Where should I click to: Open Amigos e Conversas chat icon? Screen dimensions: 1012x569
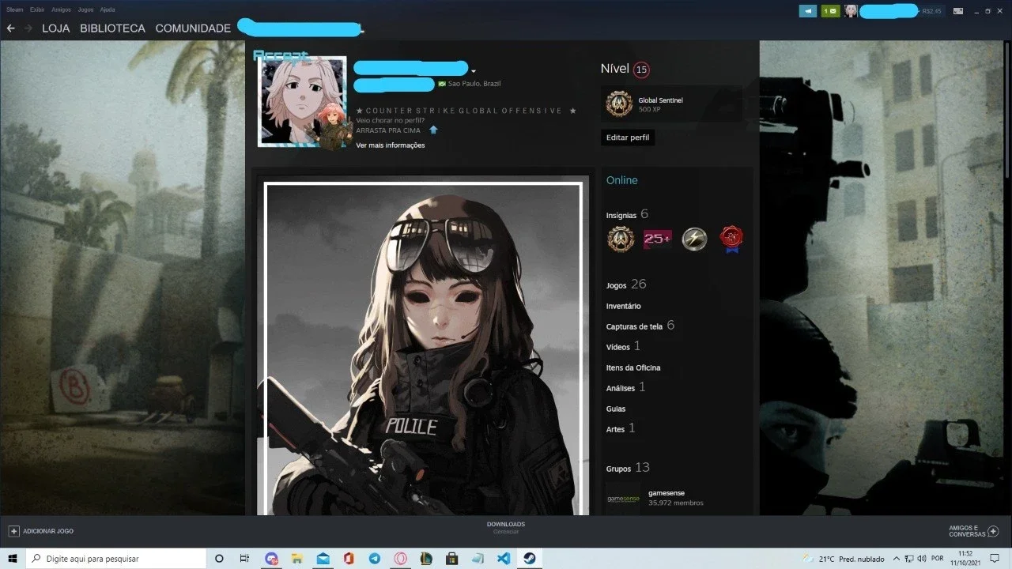pyautogui.click(x=994, y=531)
